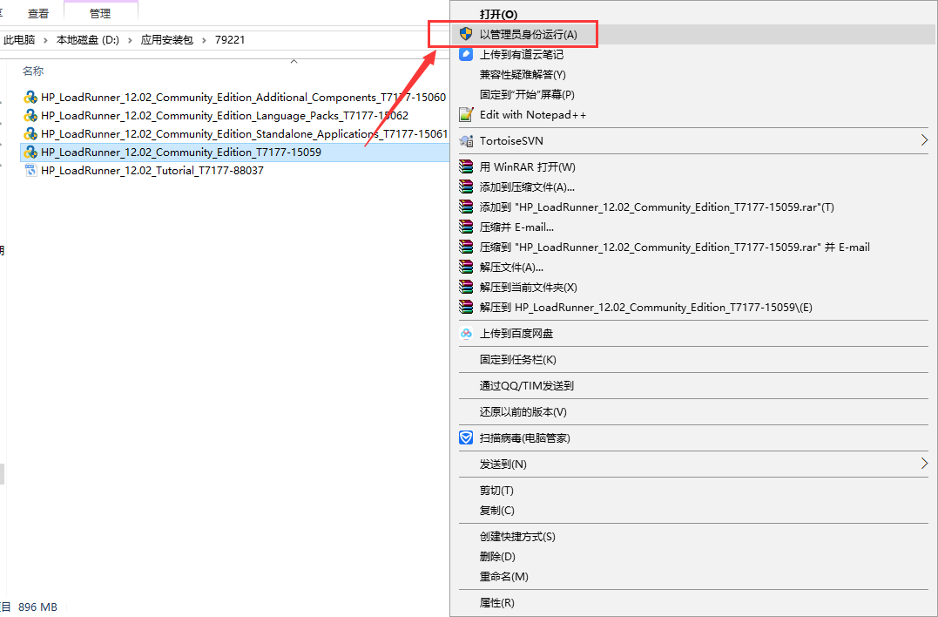Screen dimensions: 938x617
Task: Click 本地磁盘 (D:) in the breadcrumb
Action: pyautogui.click(x=87, y=39)
